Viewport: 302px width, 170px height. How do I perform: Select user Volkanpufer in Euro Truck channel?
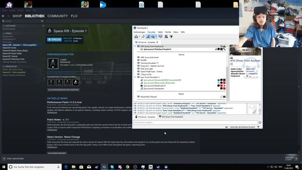click(x=154, y=89)
